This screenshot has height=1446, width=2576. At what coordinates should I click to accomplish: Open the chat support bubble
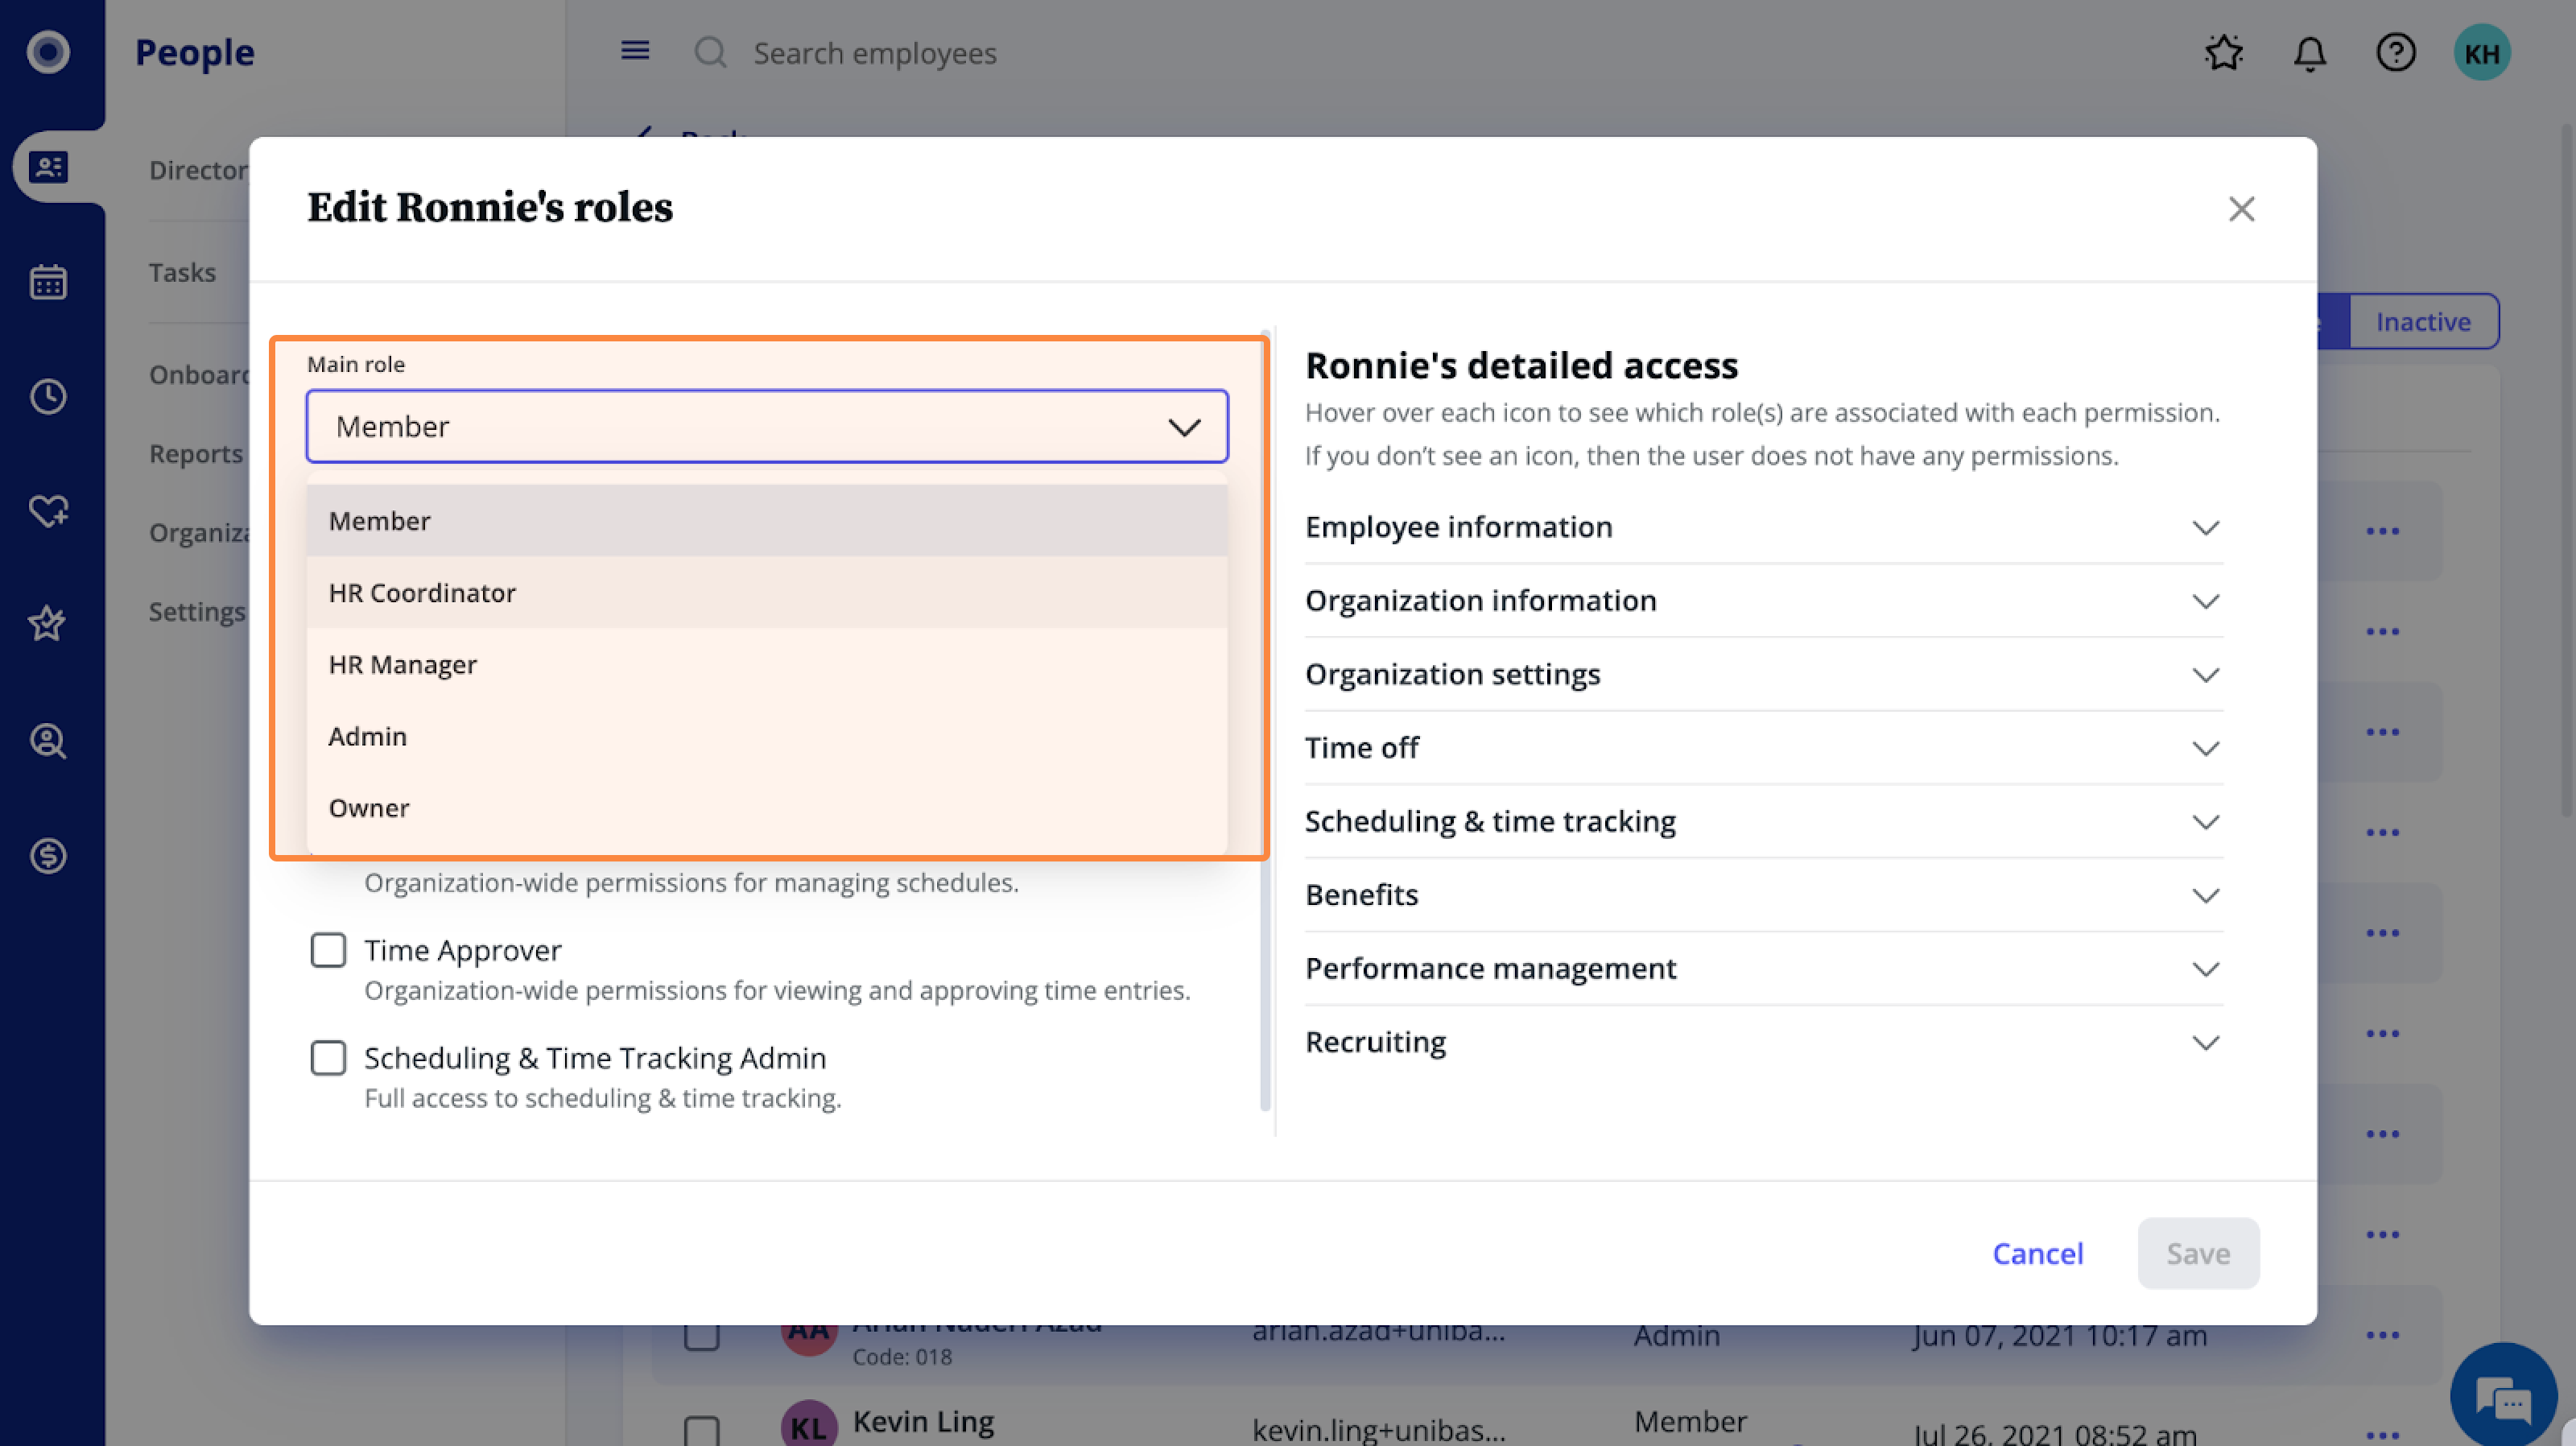click(x=2504, y=1396)
